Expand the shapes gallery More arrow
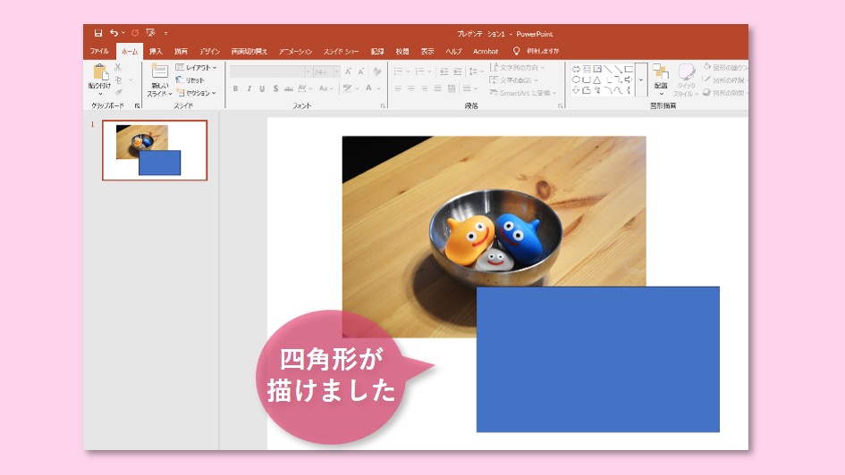Image resolution: width=845 pixels, height=475 pixels. [x=641, y=79]
